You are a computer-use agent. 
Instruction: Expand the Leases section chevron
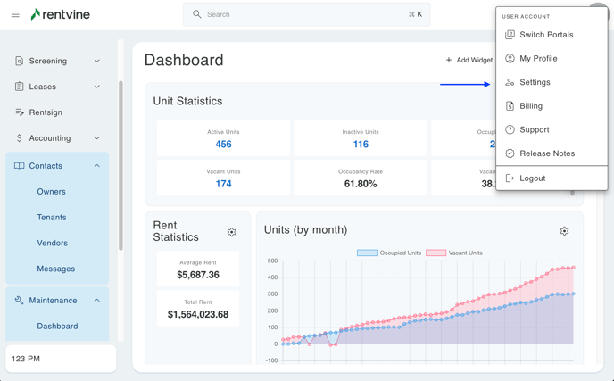[97, 87]
